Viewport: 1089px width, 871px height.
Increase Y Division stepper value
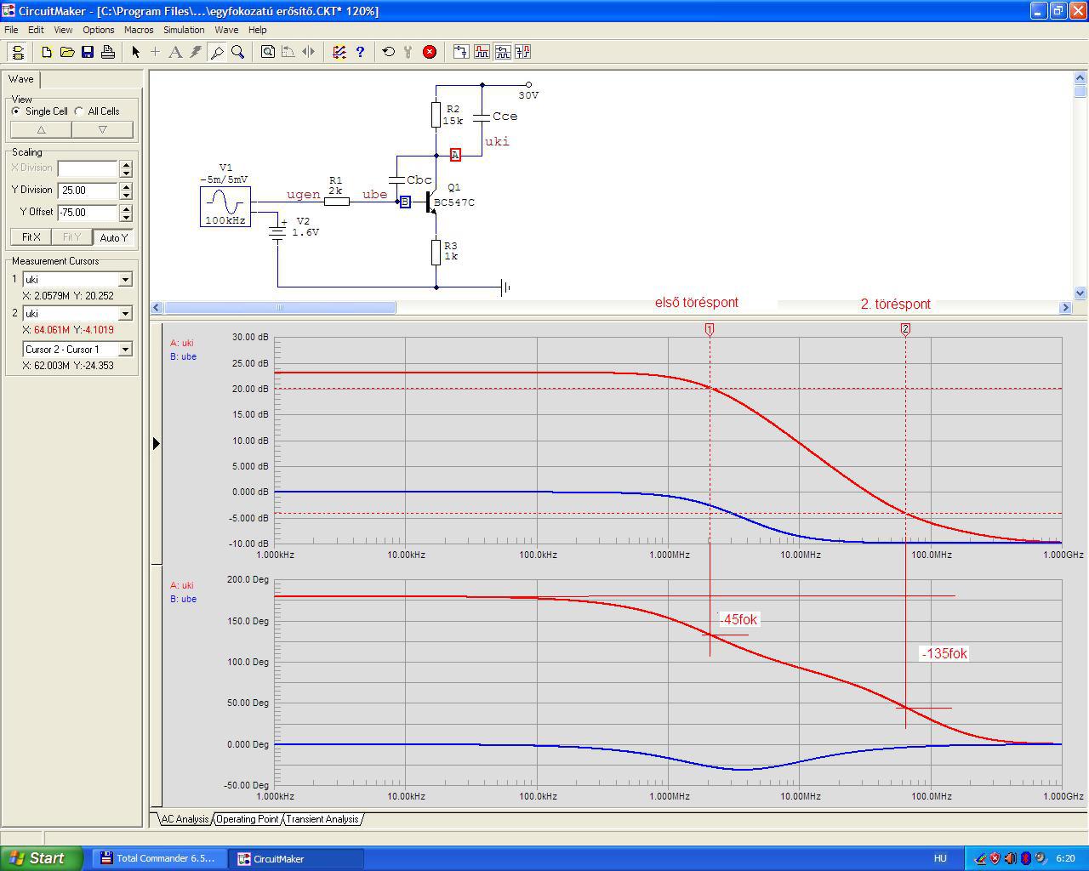coord(127,186)
